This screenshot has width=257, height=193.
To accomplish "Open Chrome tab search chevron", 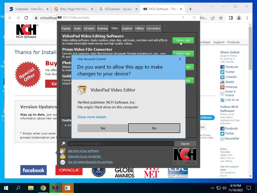I will pos(212,6).
